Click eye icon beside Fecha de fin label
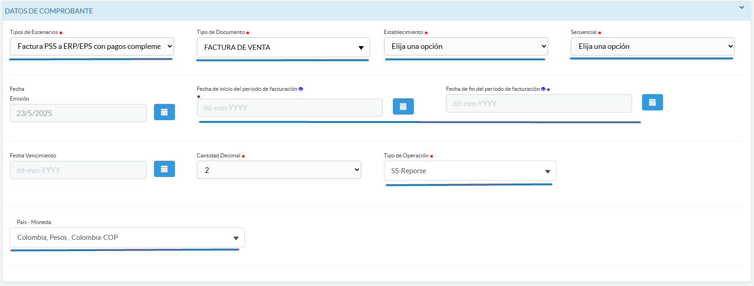Screen dimensions: 754x286 [543, 89]
